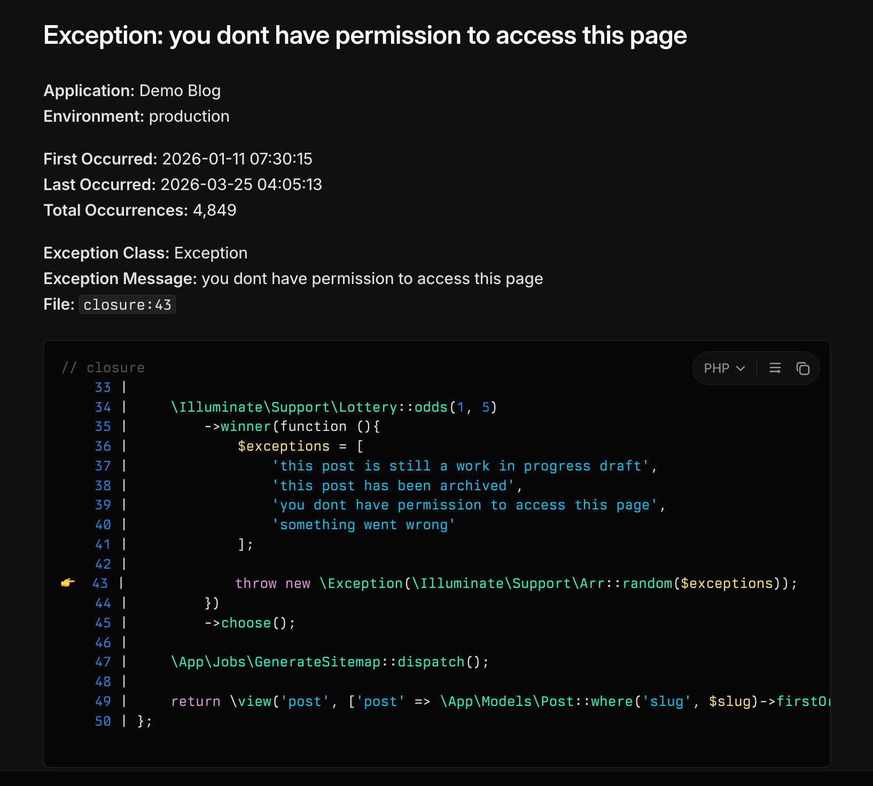Click the '// closure' comment in code block
873x786 pixels.
[103, 368]
